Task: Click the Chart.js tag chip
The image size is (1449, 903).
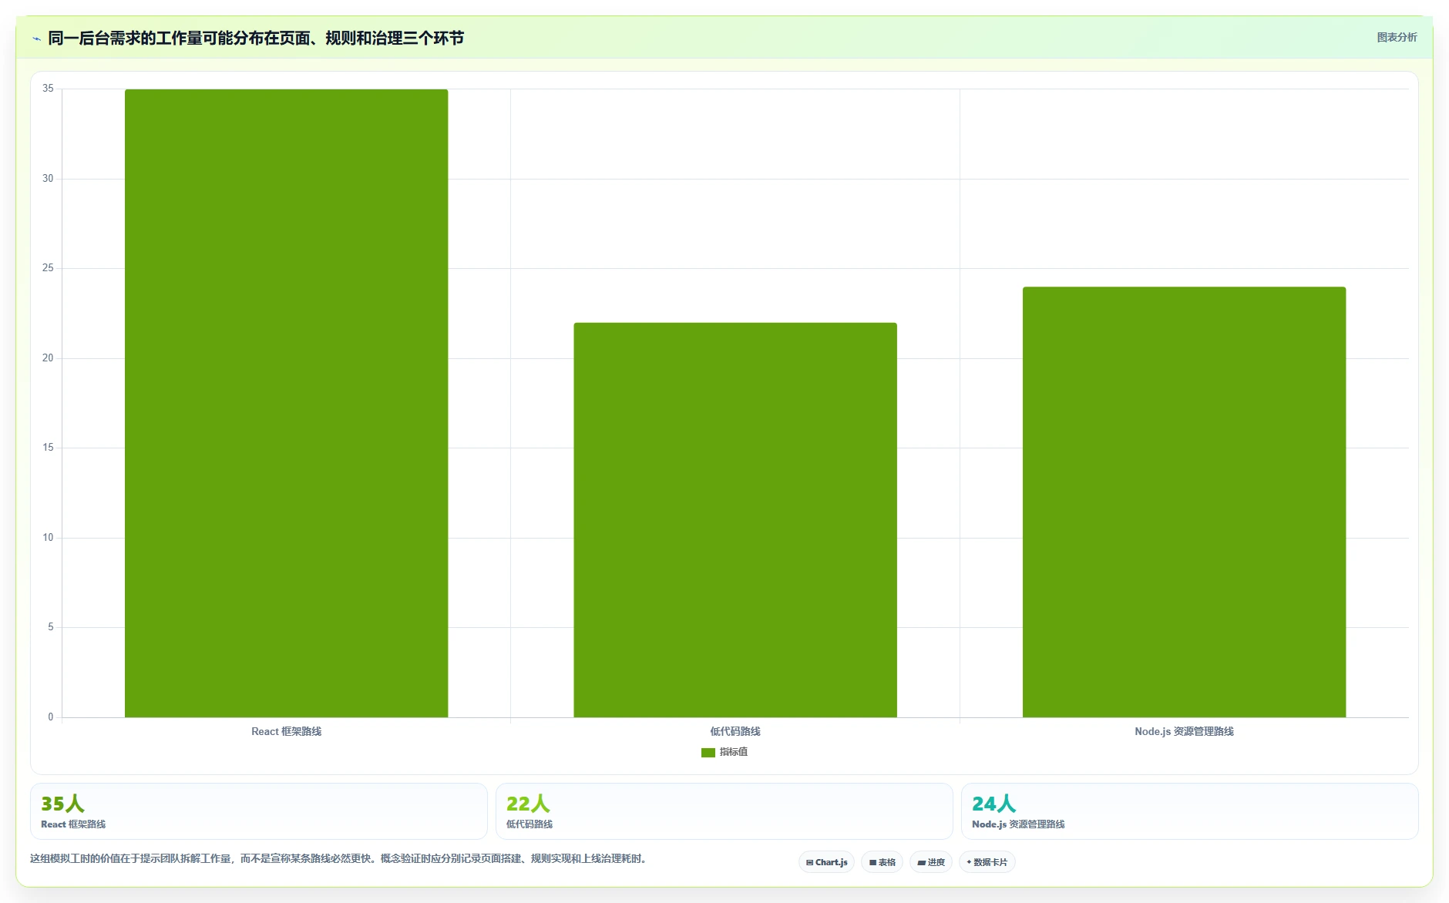Action: coord(826,862)
